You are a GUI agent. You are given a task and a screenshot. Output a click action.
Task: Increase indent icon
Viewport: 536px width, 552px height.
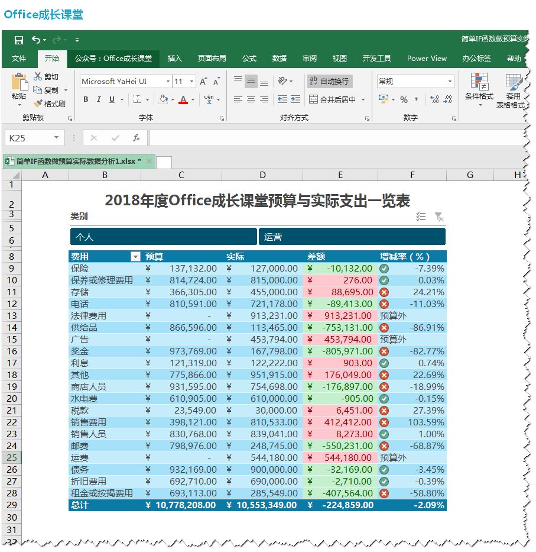(x=295, y=99)
